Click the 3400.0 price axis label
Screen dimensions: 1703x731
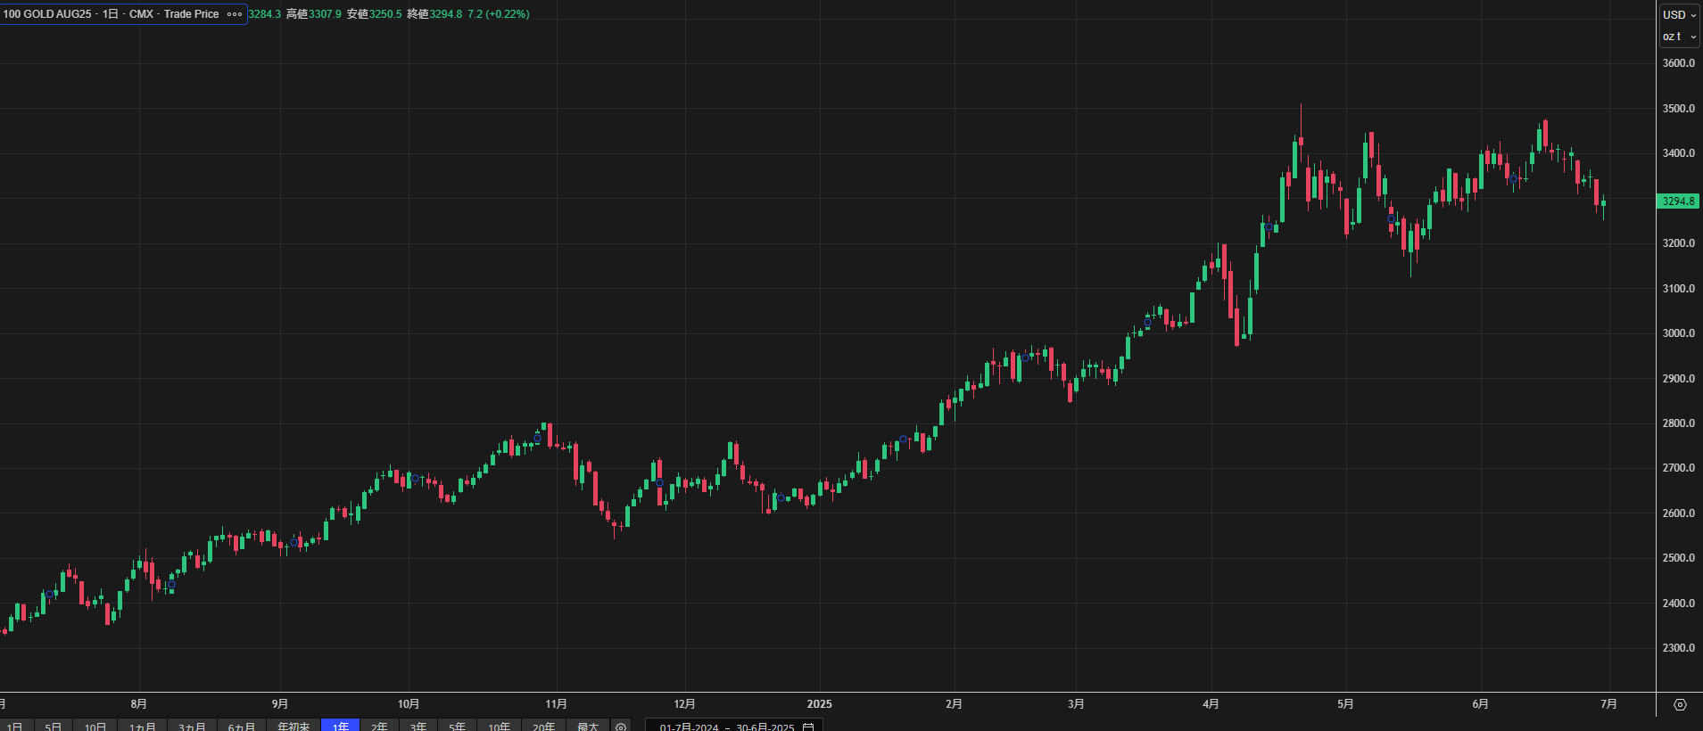click(1679, 153)
